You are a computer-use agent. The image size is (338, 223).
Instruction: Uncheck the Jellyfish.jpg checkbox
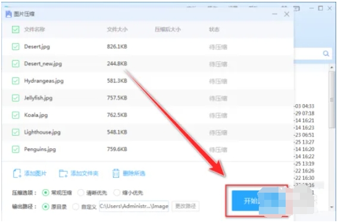pos(15,98)
